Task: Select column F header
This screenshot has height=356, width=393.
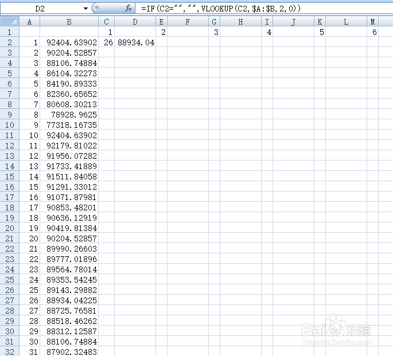Action: (188, 22)
